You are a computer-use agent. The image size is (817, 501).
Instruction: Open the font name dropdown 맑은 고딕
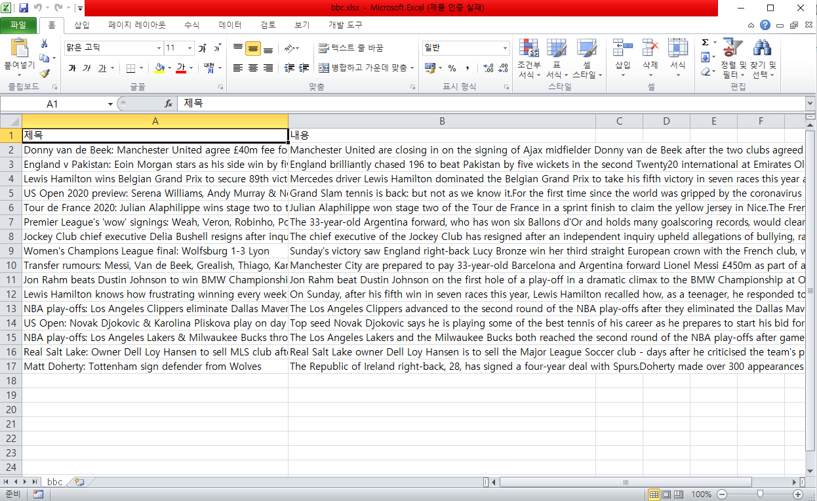[x=159, y=48]
